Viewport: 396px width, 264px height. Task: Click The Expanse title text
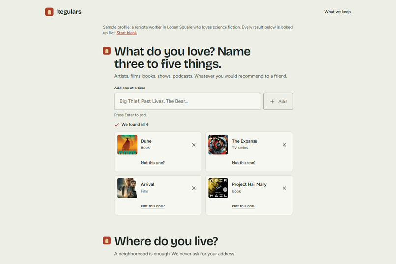245,141
